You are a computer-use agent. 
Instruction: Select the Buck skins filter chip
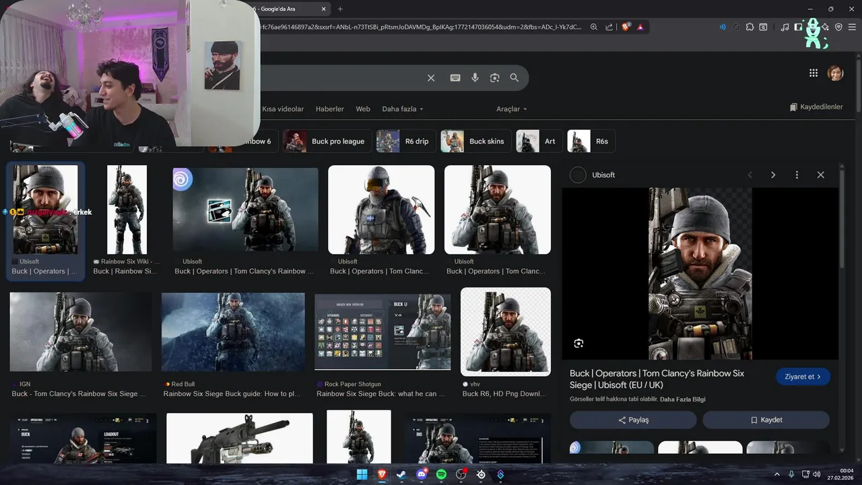[x=476, y=141]
